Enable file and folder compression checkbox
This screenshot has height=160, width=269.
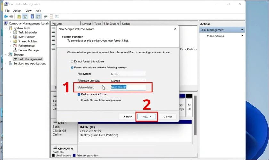coord(79,100)
